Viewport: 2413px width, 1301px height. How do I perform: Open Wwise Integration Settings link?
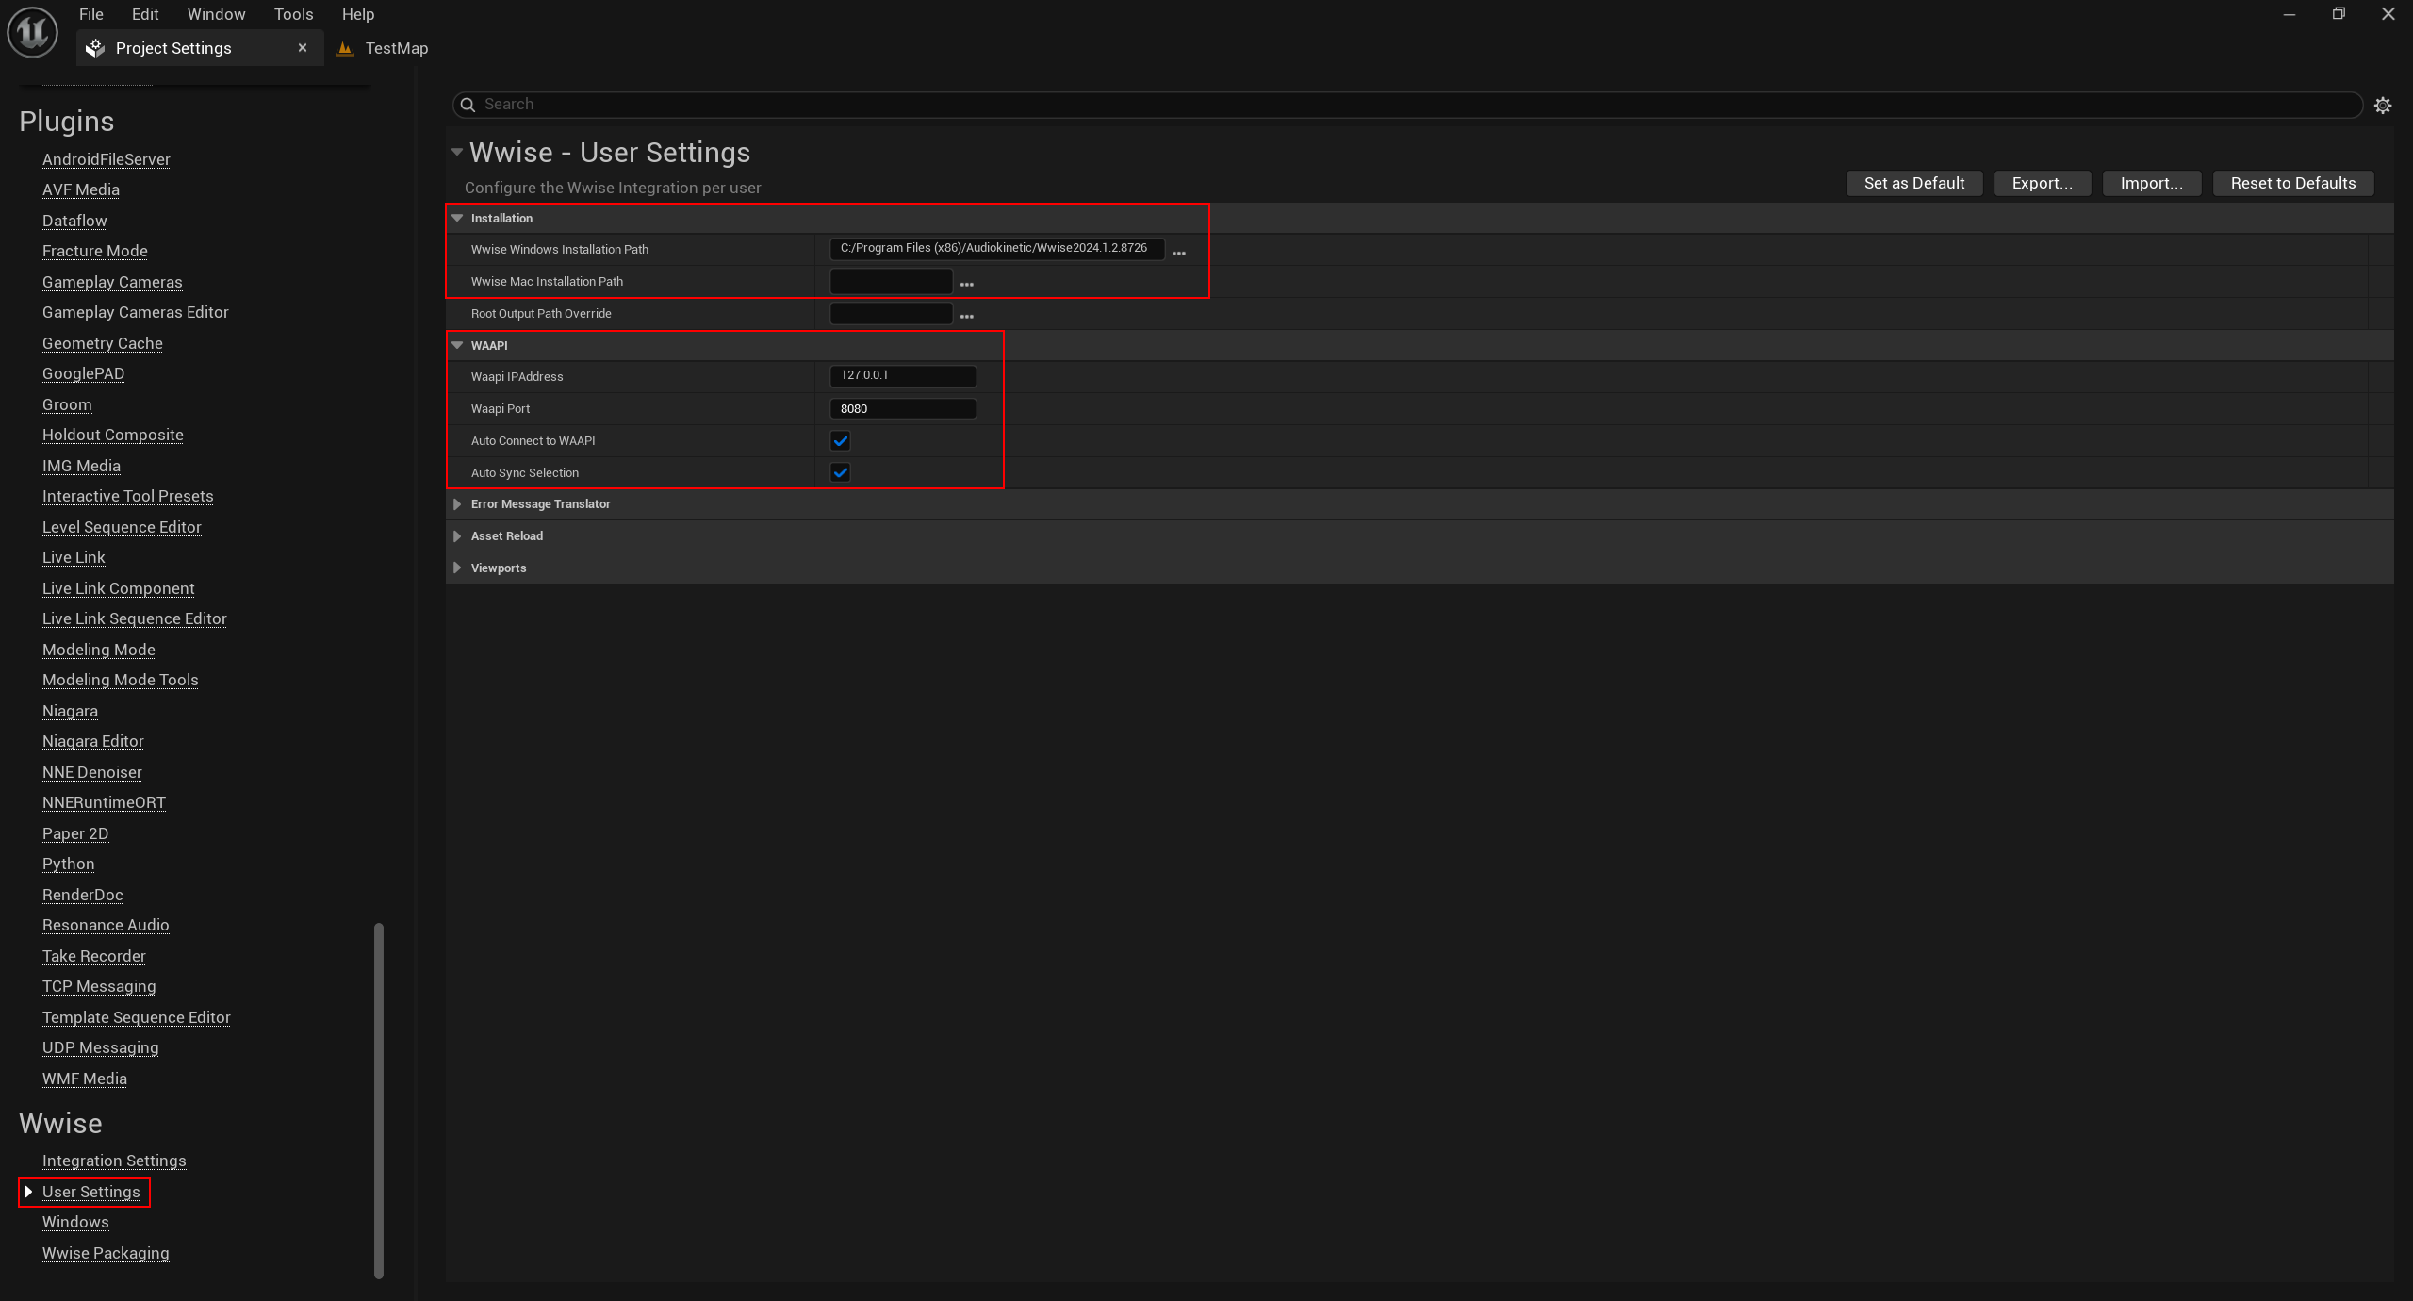pos(114,1161)
